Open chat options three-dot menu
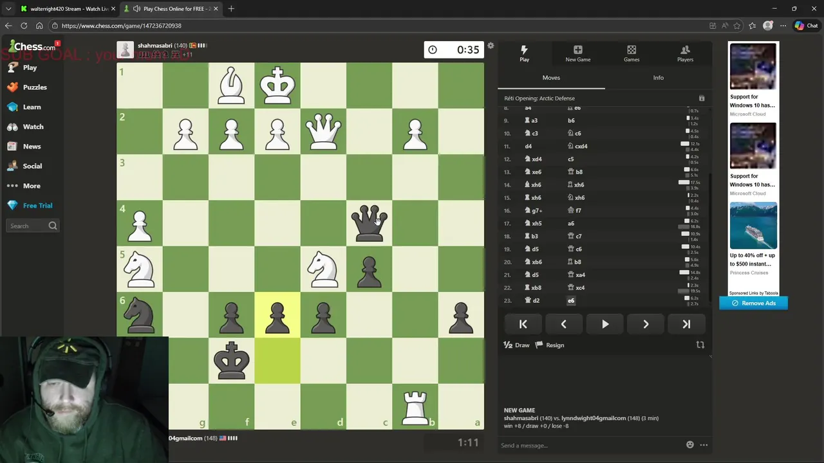 (704, 445)
